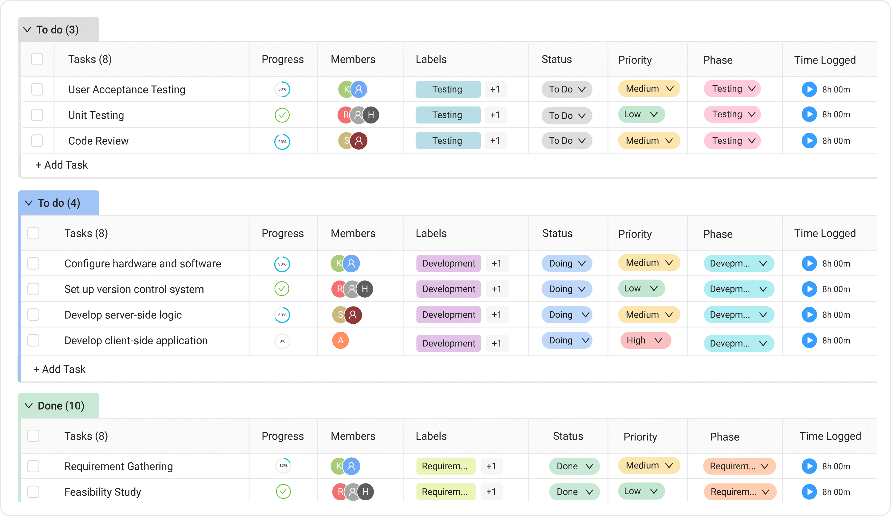This screenshot has height=516, width=891.
Task: Open the Status dropdown for Code Review
Action: tap(566, 141)
